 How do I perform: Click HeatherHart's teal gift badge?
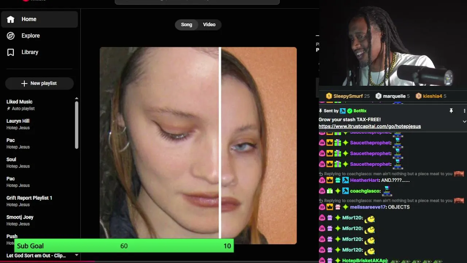coord(337,180)
